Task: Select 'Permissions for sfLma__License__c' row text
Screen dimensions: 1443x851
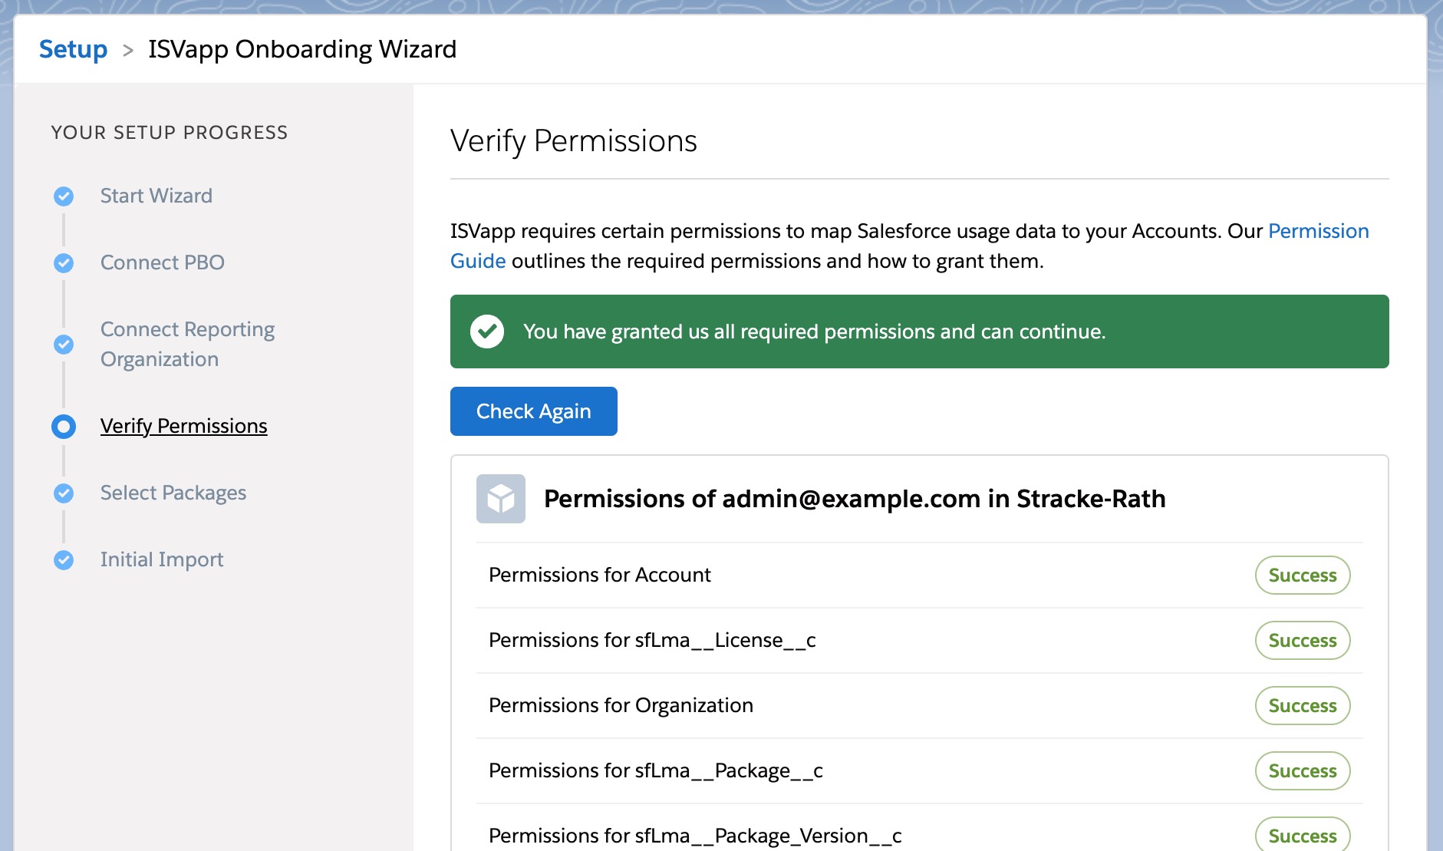Action: tap(652, 640)
